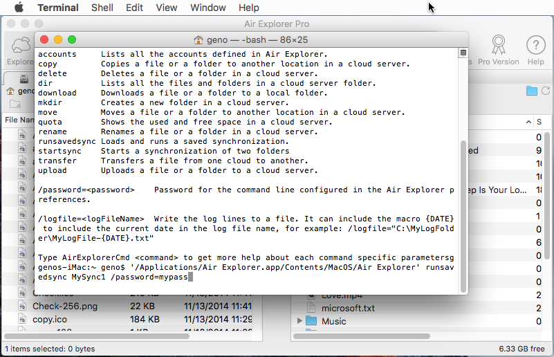Minimize the terminal with yellow button
The height and width of the screenshot is (357, 554).
click(x=58, y=39)
